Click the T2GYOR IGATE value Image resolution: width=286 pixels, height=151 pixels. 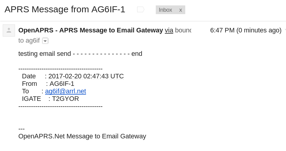click(66, 99)
